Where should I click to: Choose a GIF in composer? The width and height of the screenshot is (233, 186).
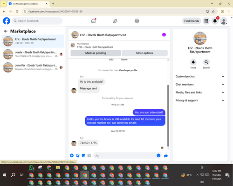pos(89,155)
